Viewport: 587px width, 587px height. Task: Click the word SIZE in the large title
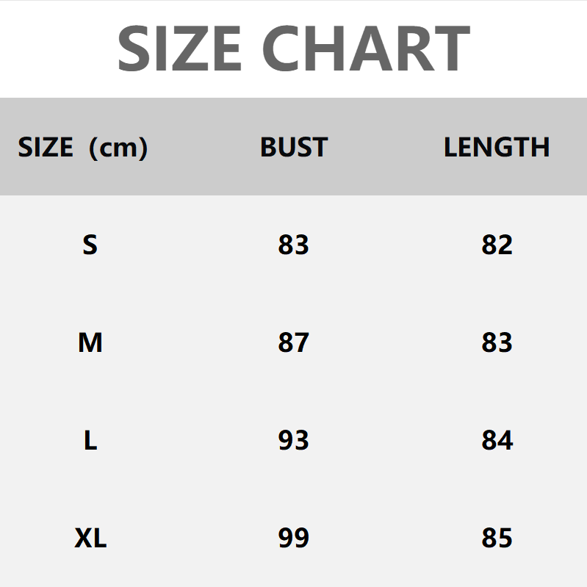point(179,48)
